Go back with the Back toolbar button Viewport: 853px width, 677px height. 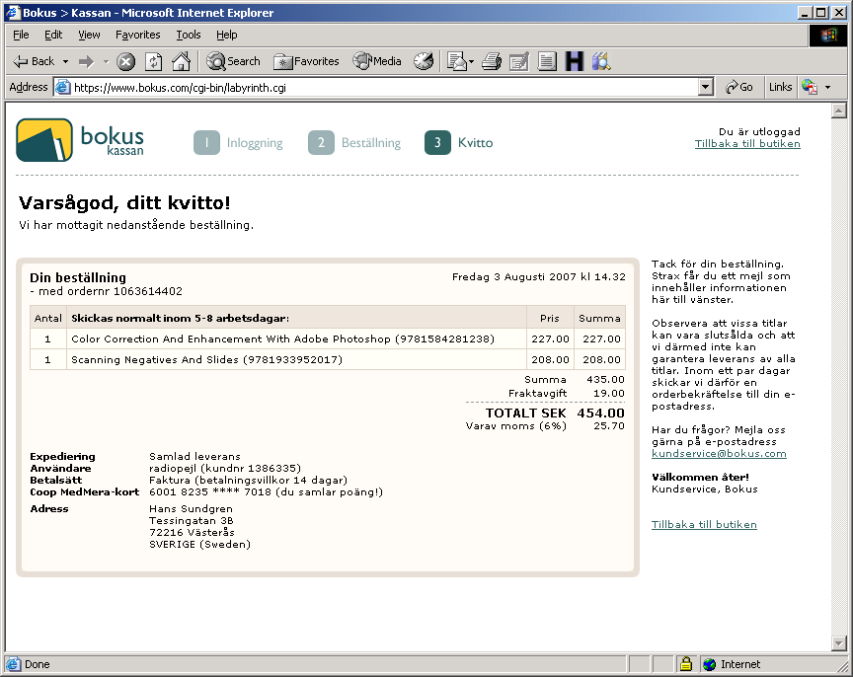tap(34, 61)
